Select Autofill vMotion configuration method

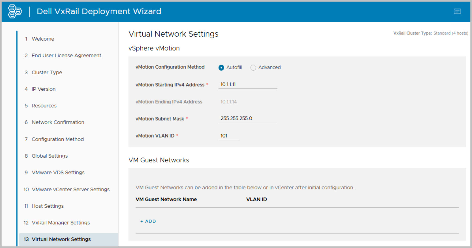pyautogui.click(x=221, y=68)
